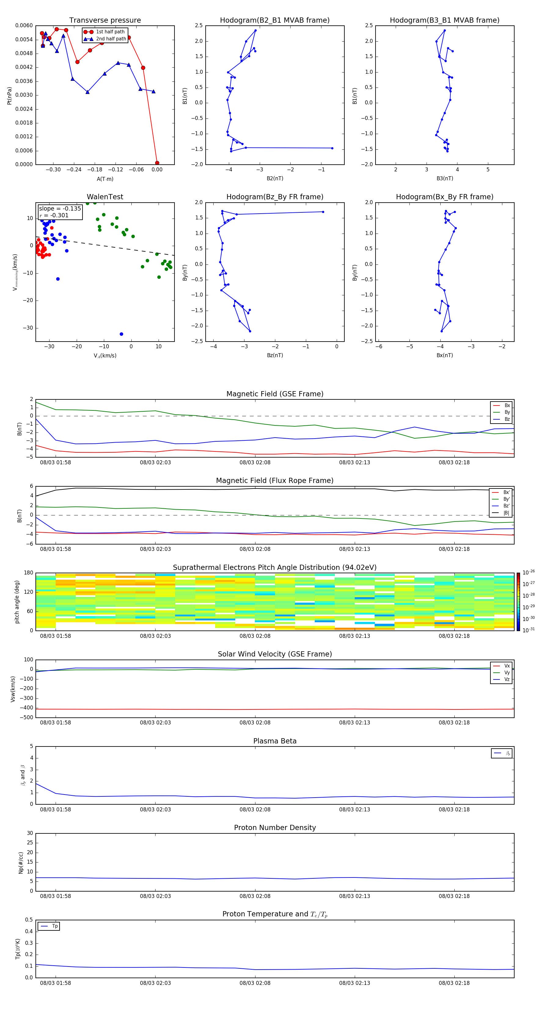The height and width of the screenshot is (1010, 550).
Task: Click the Bx(nT) axis label under the Bx_By hodogram
Action: click(445, 355)
